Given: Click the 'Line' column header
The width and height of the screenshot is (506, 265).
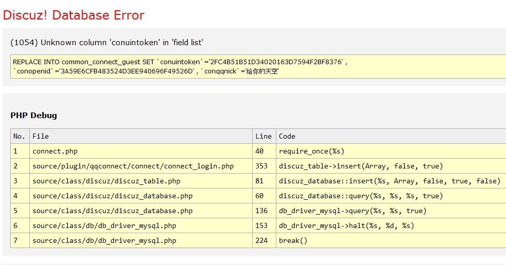Looking at the screenshot, I should tap(263, 136).
